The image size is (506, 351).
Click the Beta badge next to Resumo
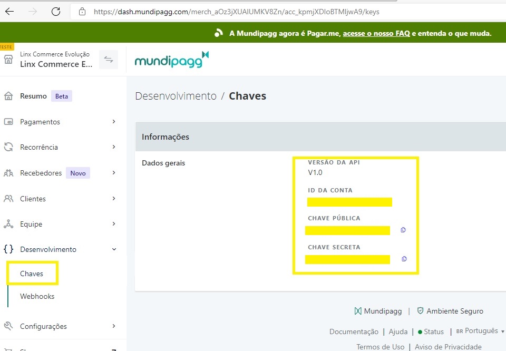coord(62,96)
